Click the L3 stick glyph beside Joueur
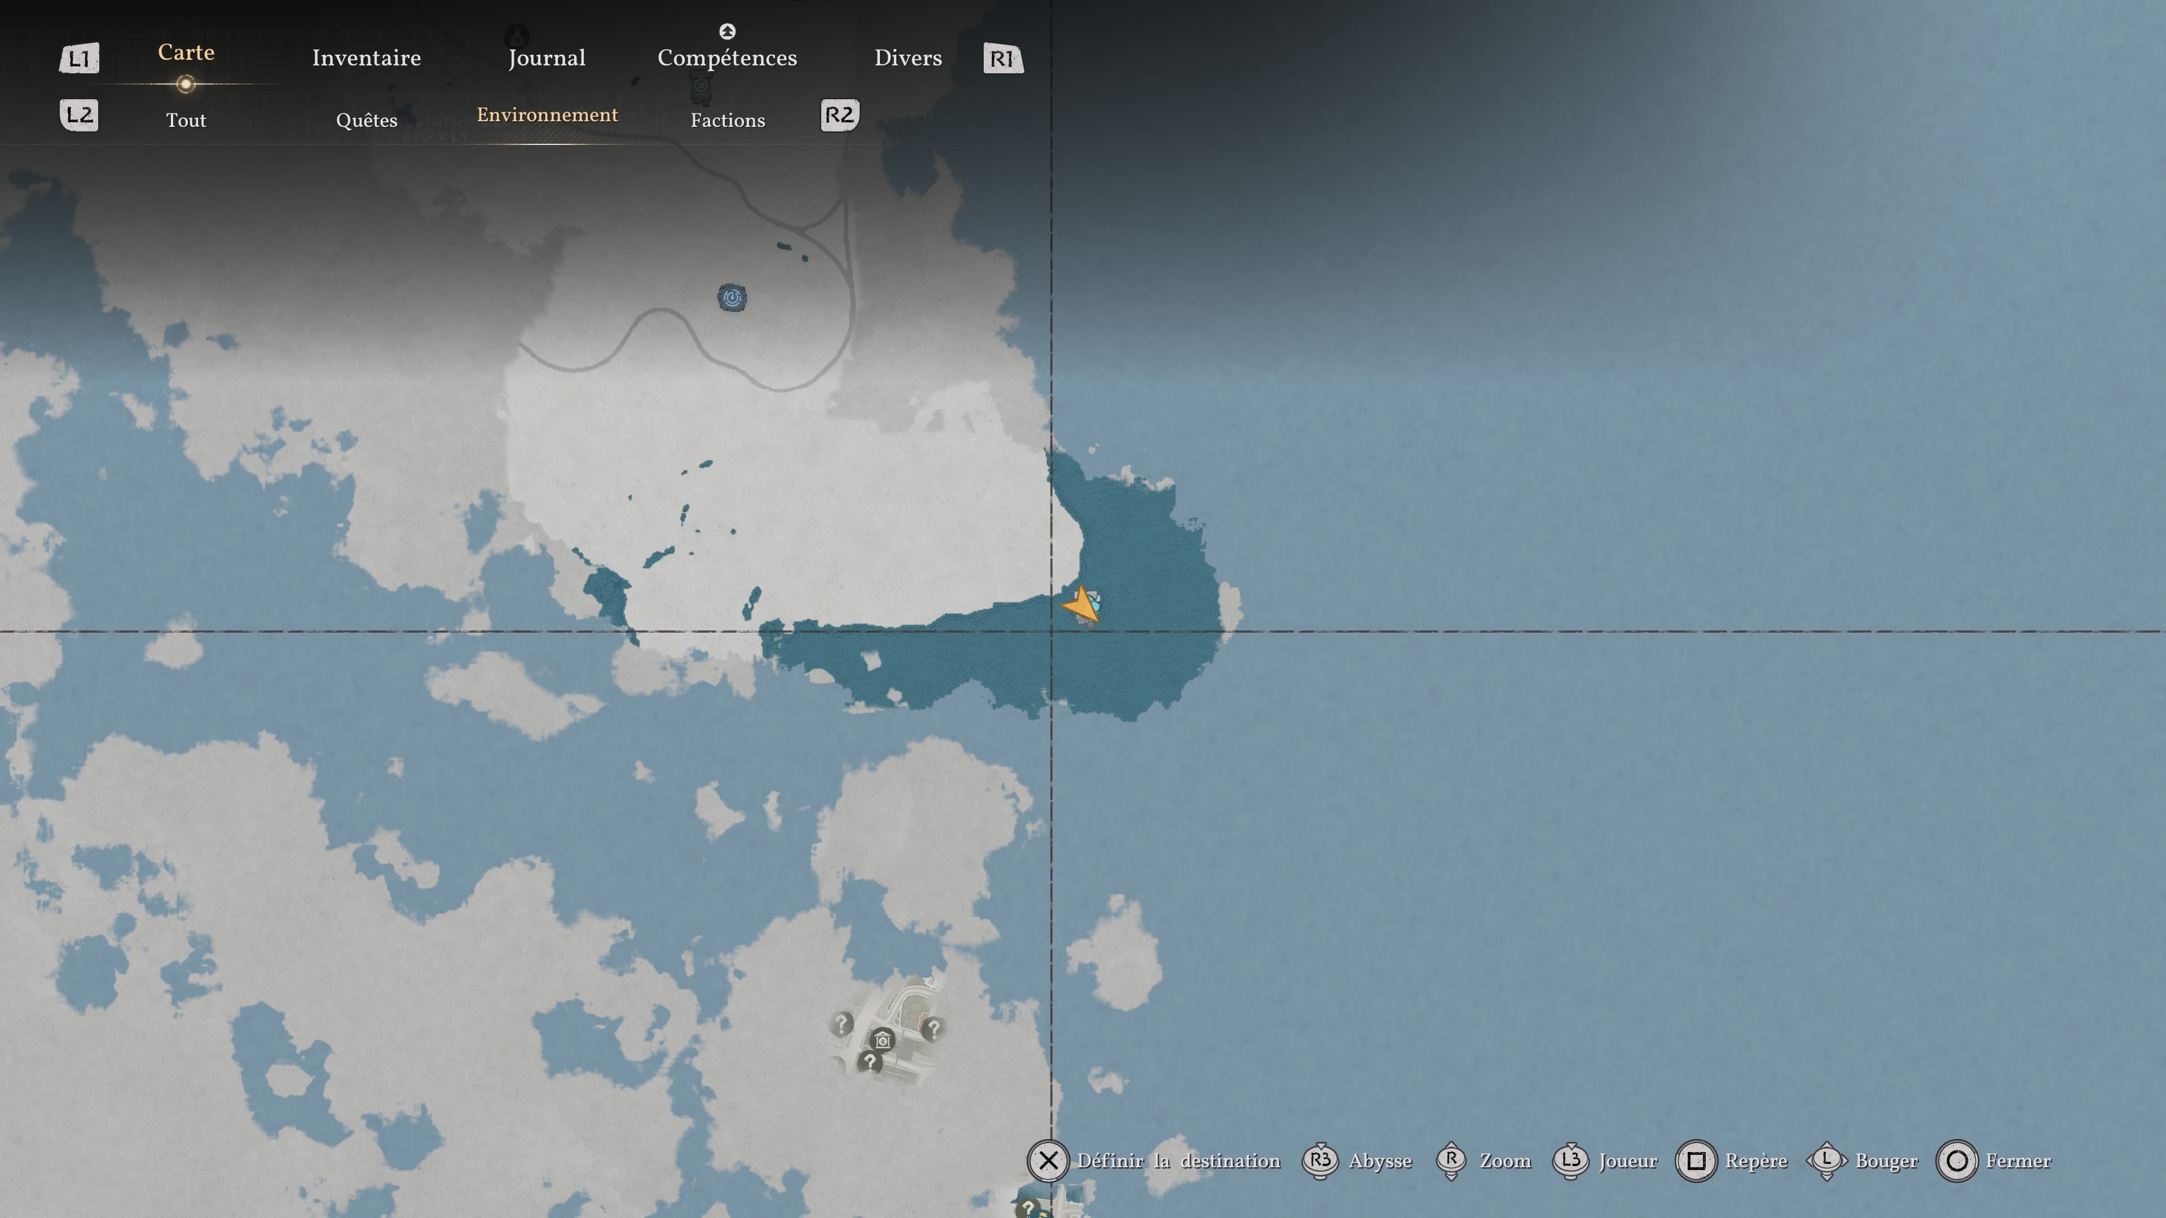 [x=1571, y=1161]
